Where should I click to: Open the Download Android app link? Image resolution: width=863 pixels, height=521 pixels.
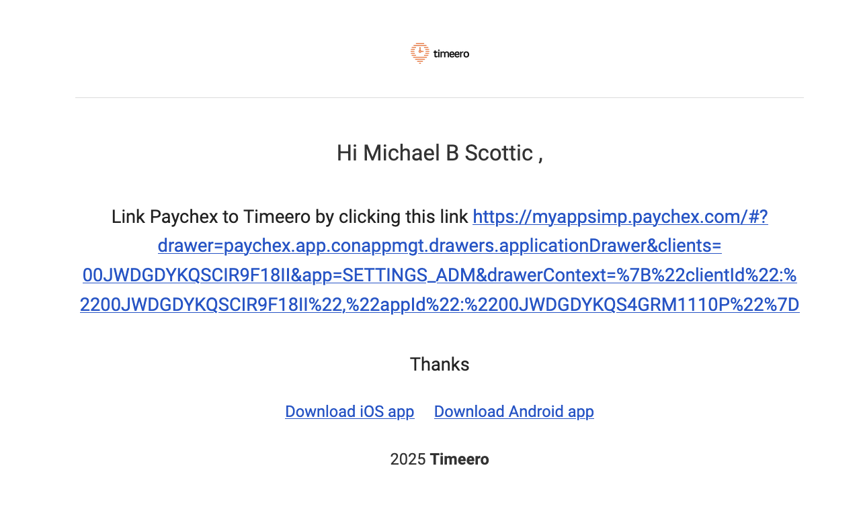(x=514, y=412)
